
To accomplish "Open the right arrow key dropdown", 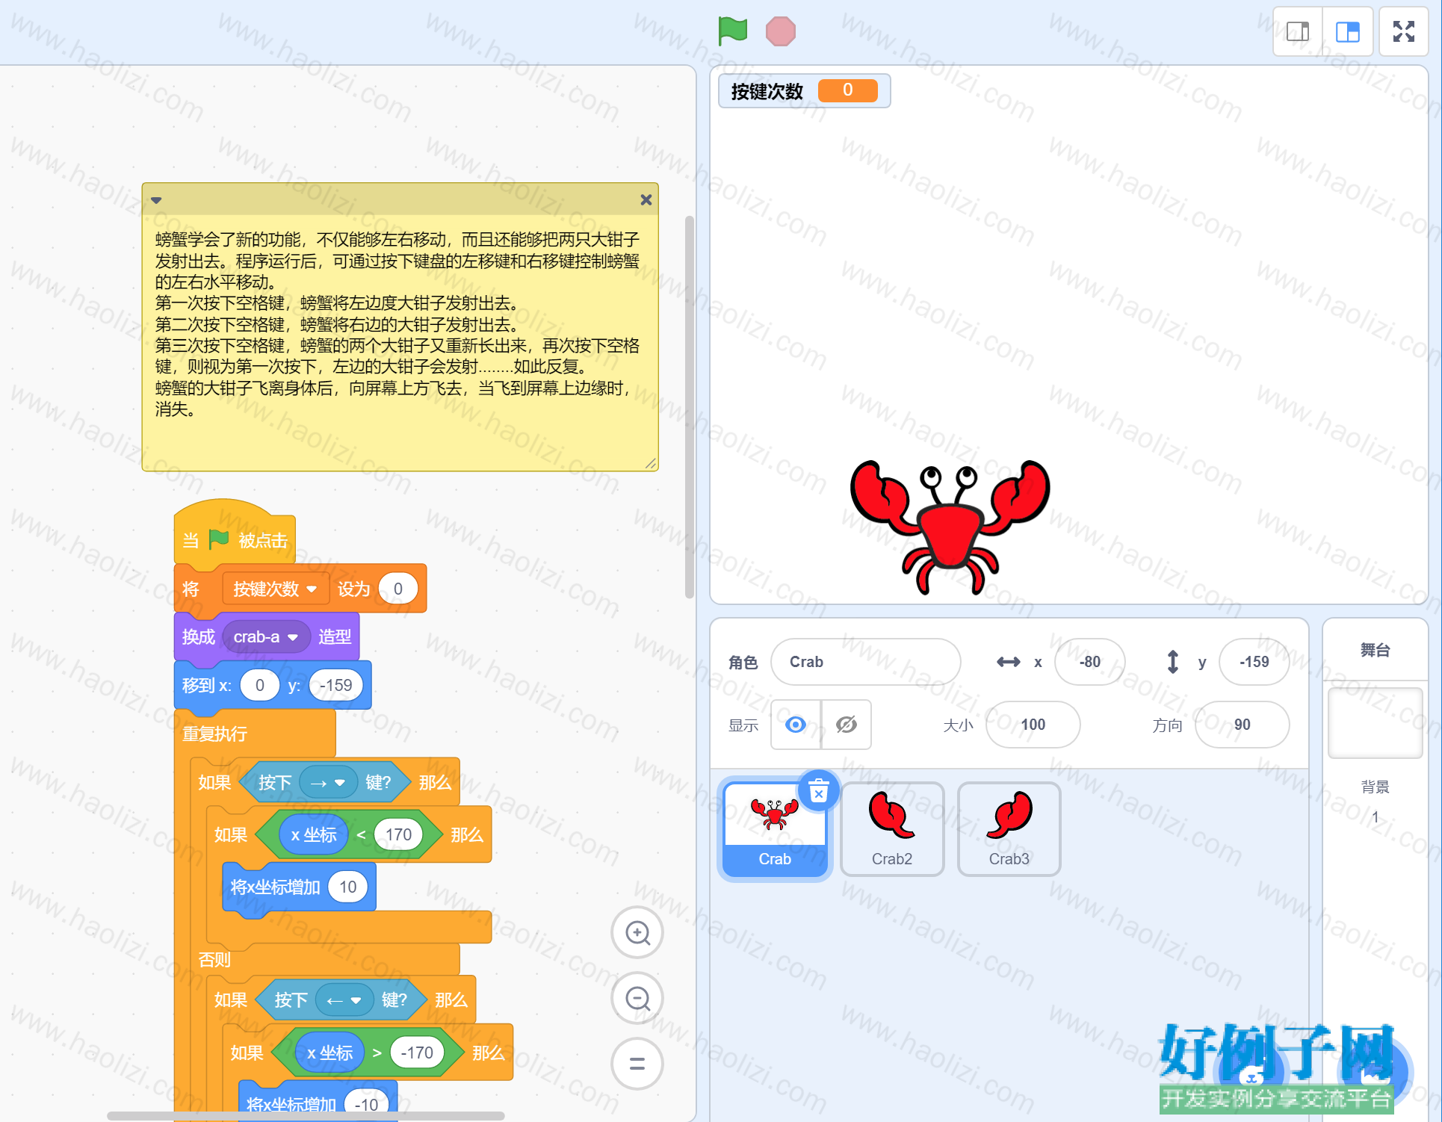I will (328, 783).
